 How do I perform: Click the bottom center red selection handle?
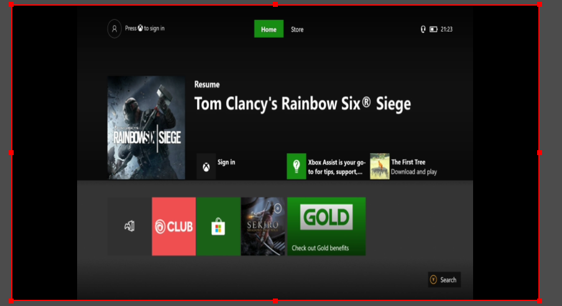click(x=275, y=301)
